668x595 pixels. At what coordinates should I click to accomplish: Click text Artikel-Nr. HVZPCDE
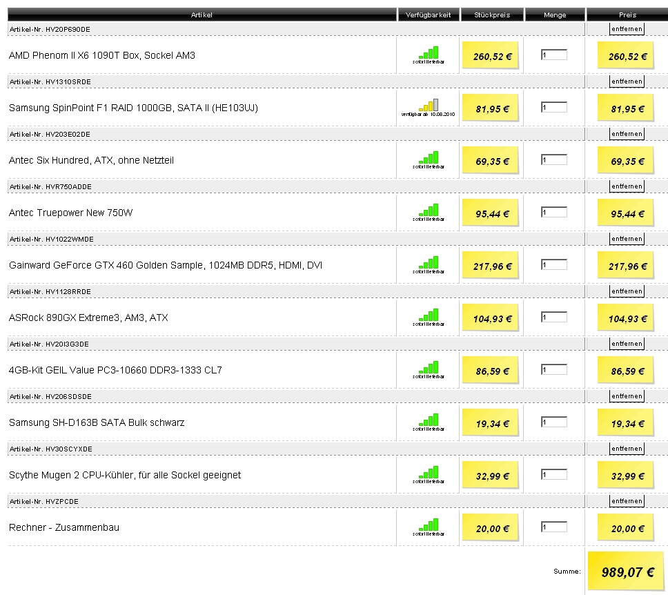44,501
